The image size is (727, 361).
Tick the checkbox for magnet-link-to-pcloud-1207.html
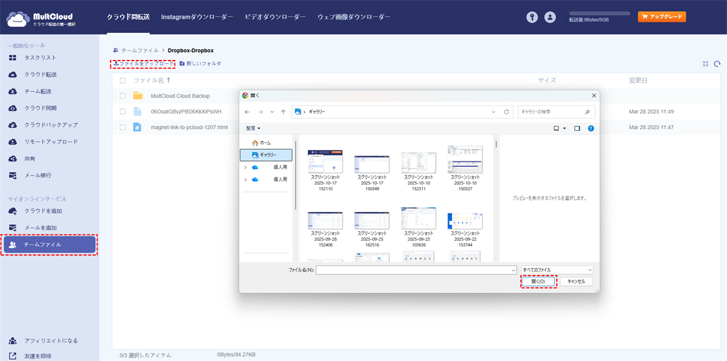tap(123, 127)
